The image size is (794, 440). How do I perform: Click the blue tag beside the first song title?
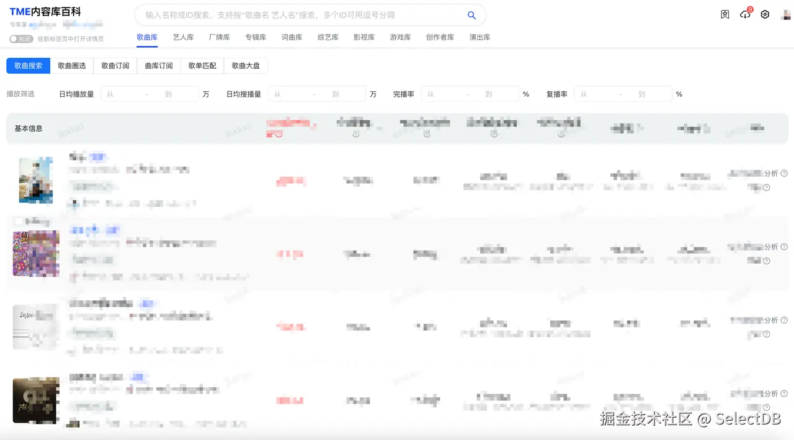click(97, 157)
